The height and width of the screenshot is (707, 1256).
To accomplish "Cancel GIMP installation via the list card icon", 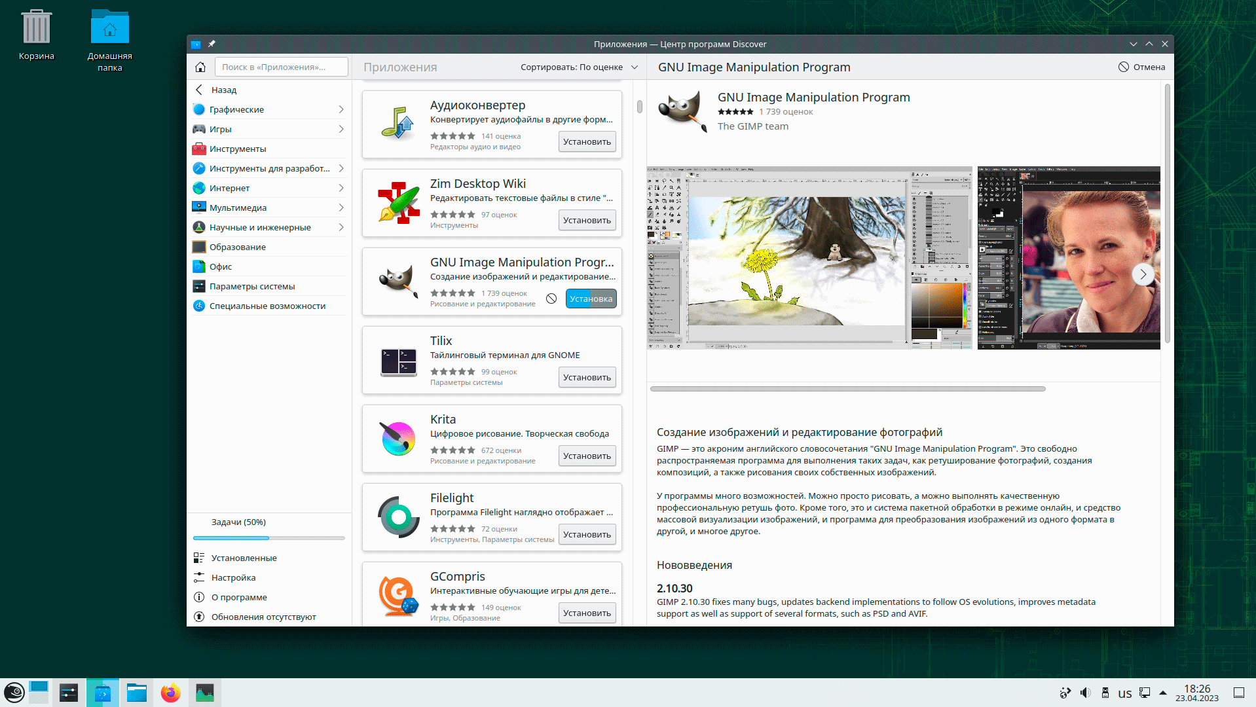I will pyautogui.click(x=551, y=299).
